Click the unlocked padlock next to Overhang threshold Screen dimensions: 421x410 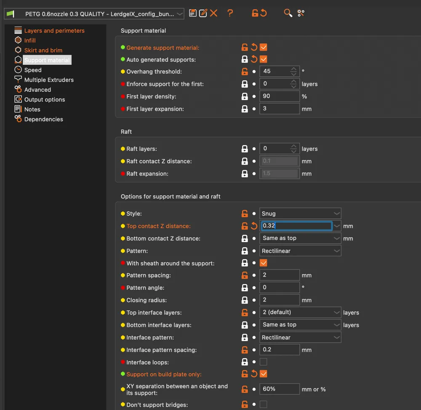[x=245, y=72]
